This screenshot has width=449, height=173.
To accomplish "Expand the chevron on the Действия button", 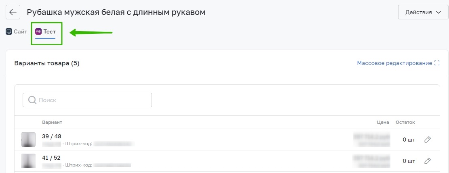I will tap(438, 12).
